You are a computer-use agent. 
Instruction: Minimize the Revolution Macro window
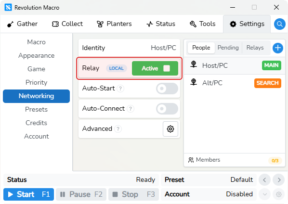233,8
